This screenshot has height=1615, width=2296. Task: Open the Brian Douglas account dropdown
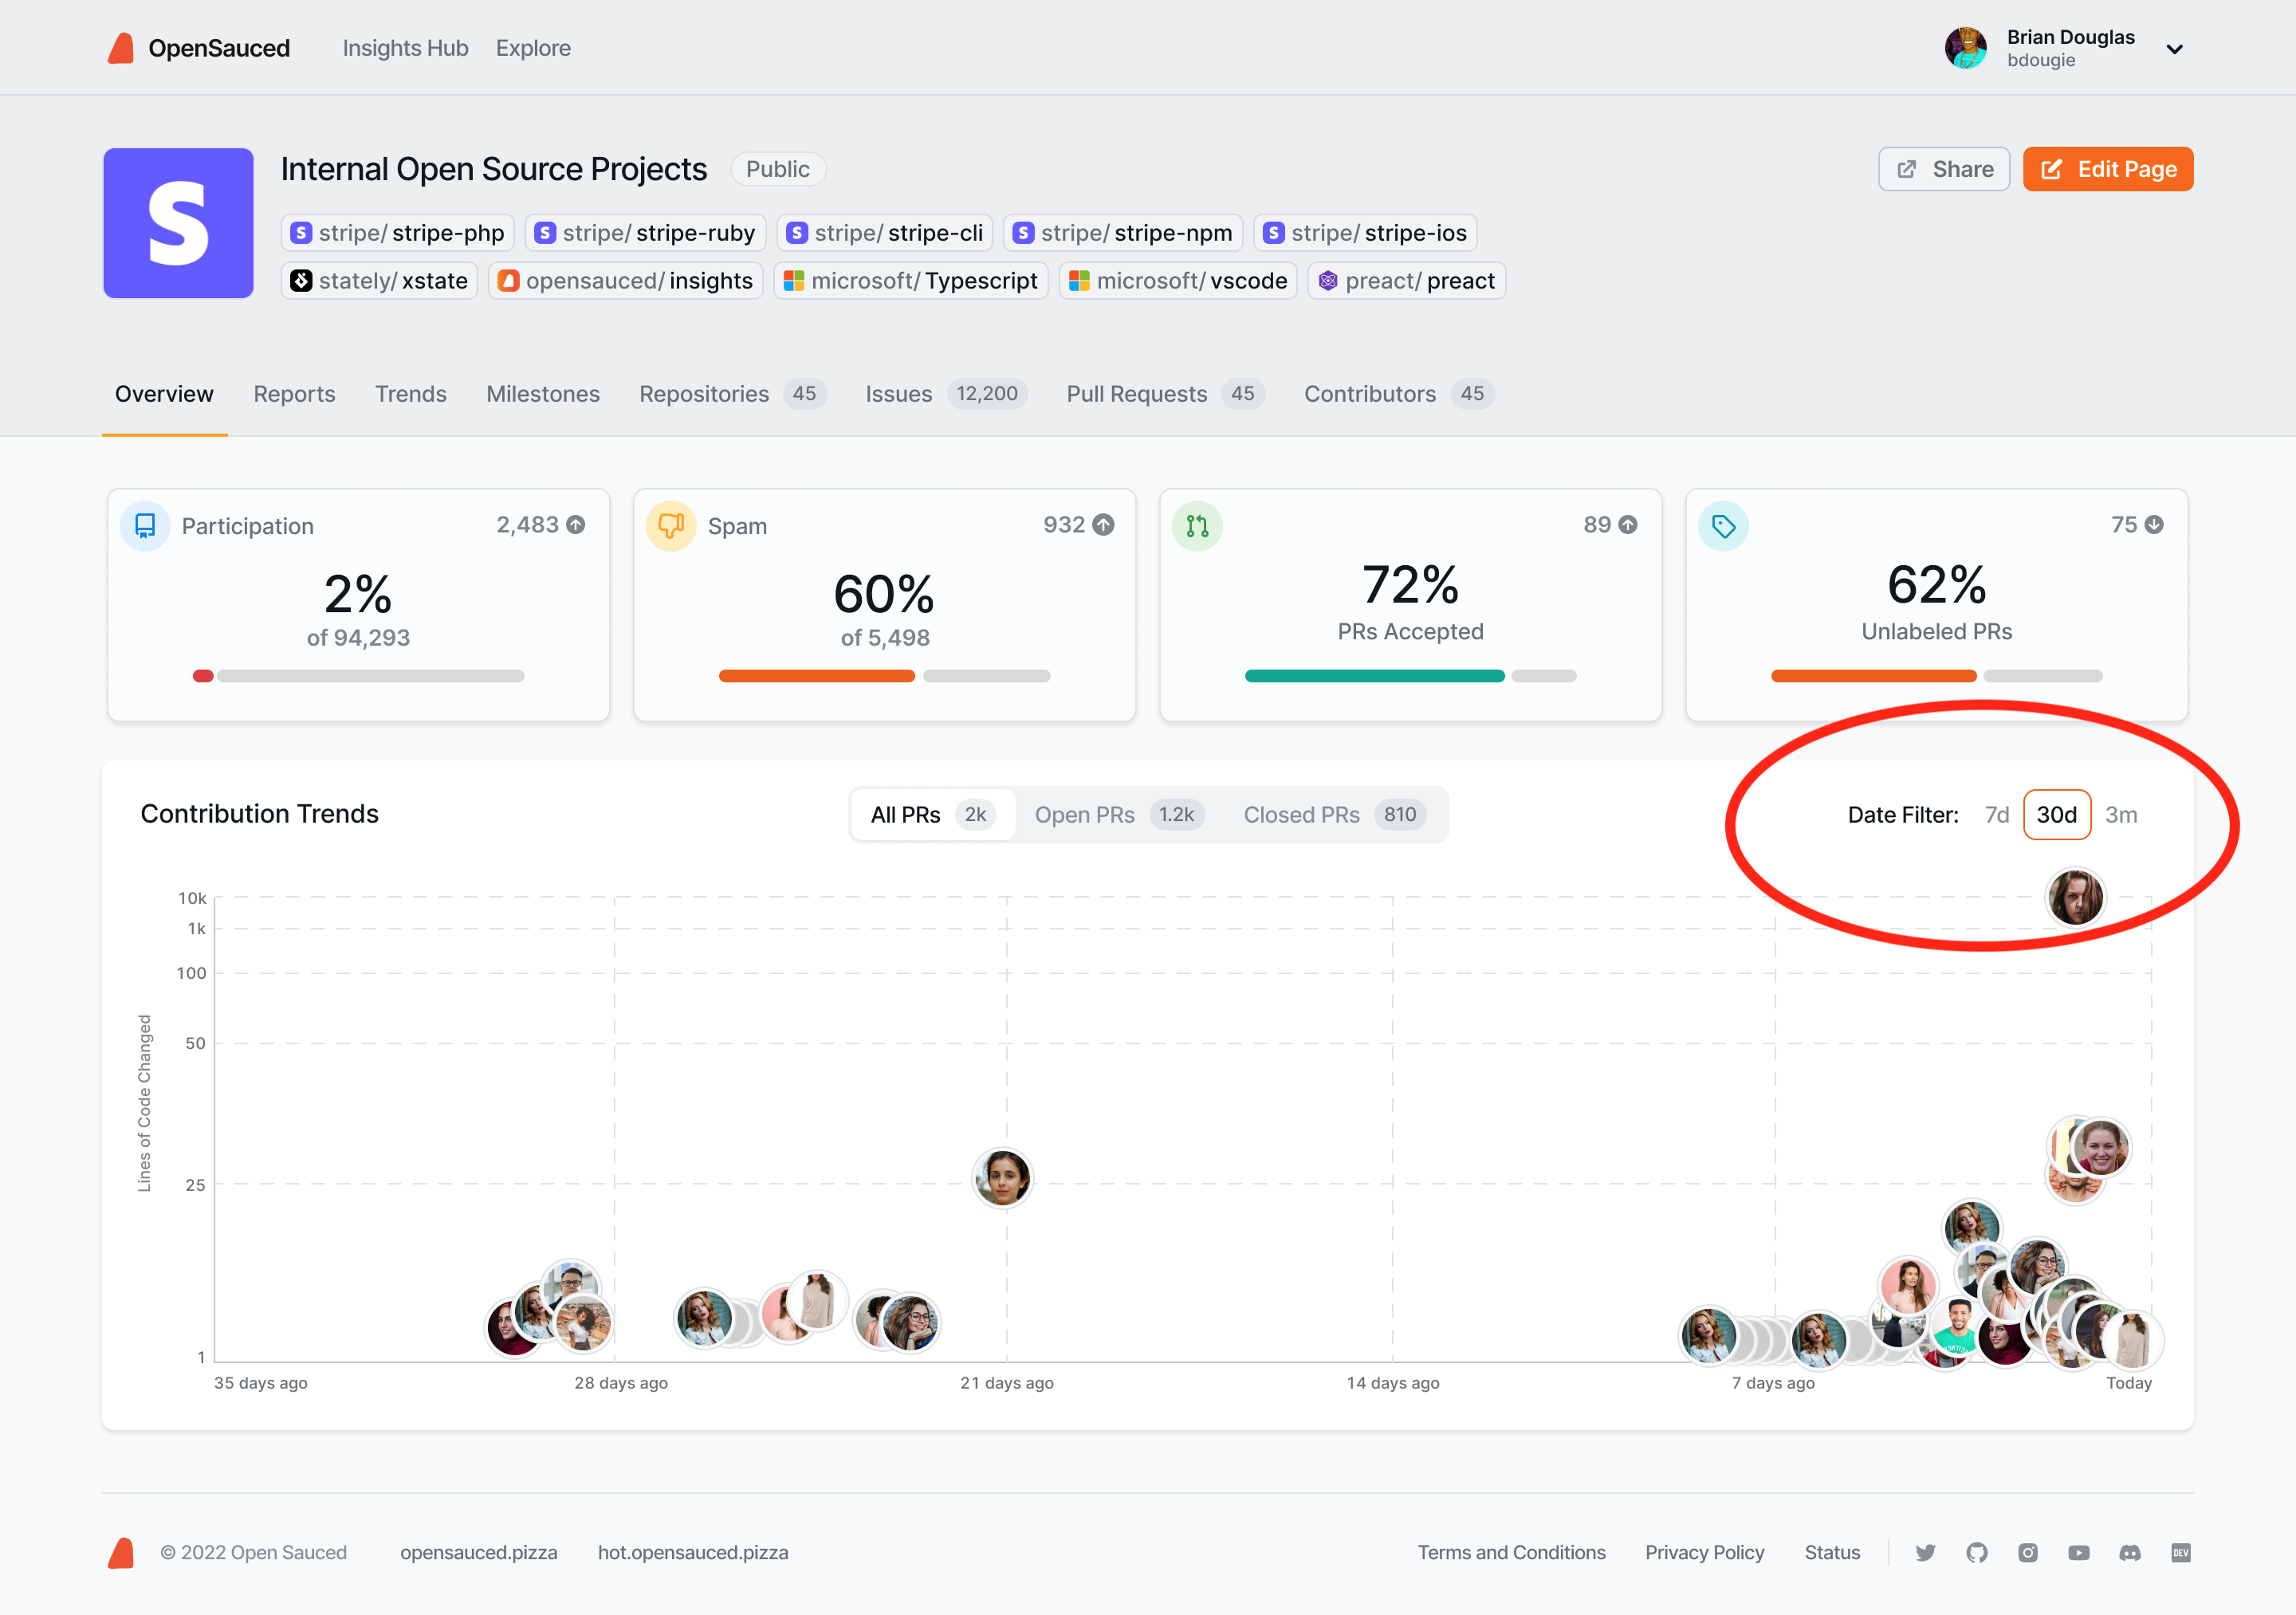click(x=2174, y=49)
